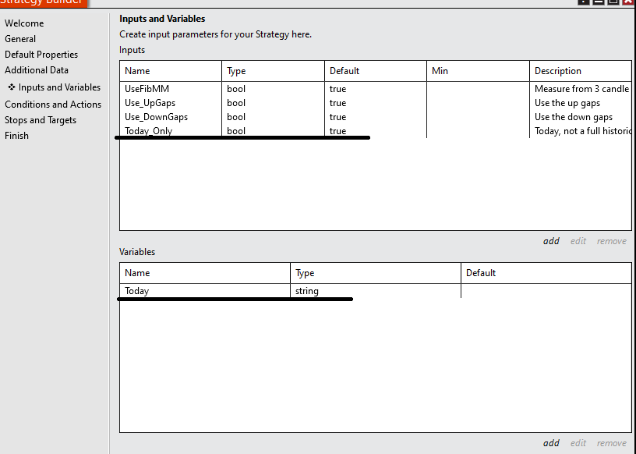This screenshot has height=454, width=636.
Task: Switch to the Additional Data step
Action: (x=37, y=70)
